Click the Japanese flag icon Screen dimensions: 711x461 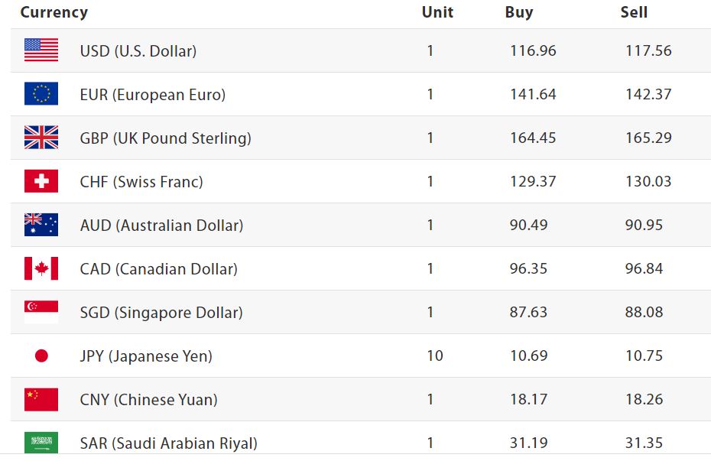41,355
